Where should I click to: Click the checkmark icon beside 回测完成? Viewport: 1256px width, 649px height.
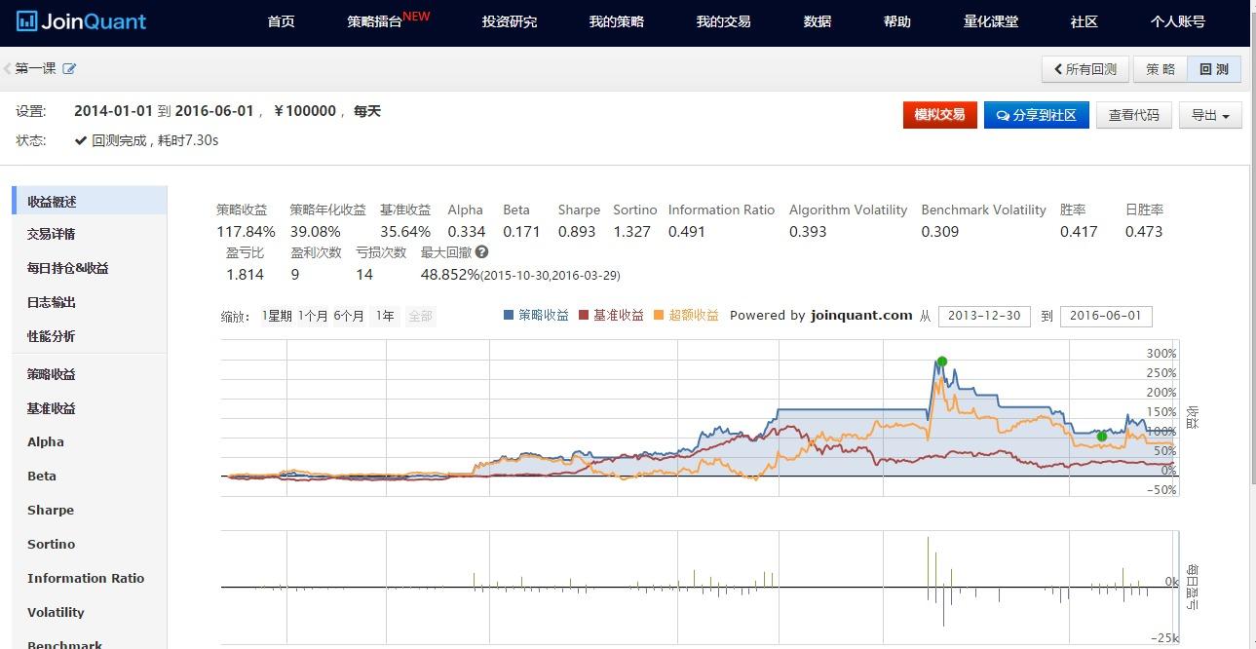tap(80, 138)
